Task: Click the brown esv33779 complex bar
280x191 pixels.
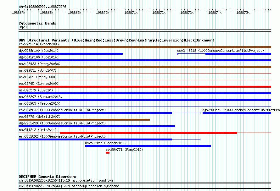Action: click(x=84, y=120)
